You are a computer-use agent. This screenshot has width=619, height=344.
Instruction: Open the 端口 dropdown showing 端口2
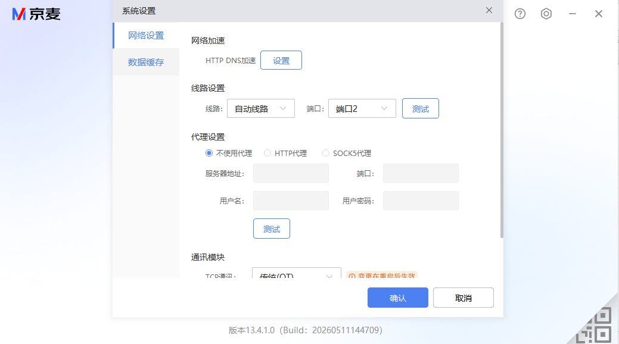(362, 108)
